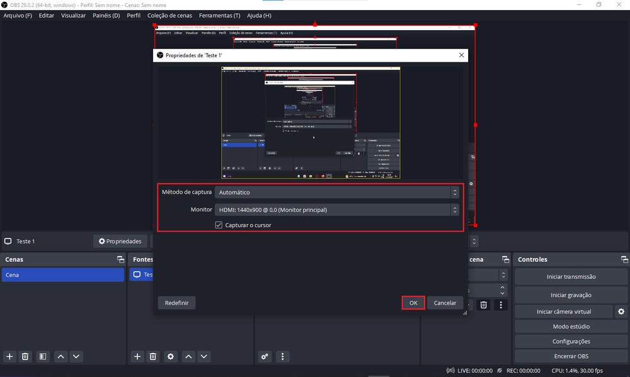Click the REC: 00:00:00 status text
630x377 pixels.
point(523,371)
